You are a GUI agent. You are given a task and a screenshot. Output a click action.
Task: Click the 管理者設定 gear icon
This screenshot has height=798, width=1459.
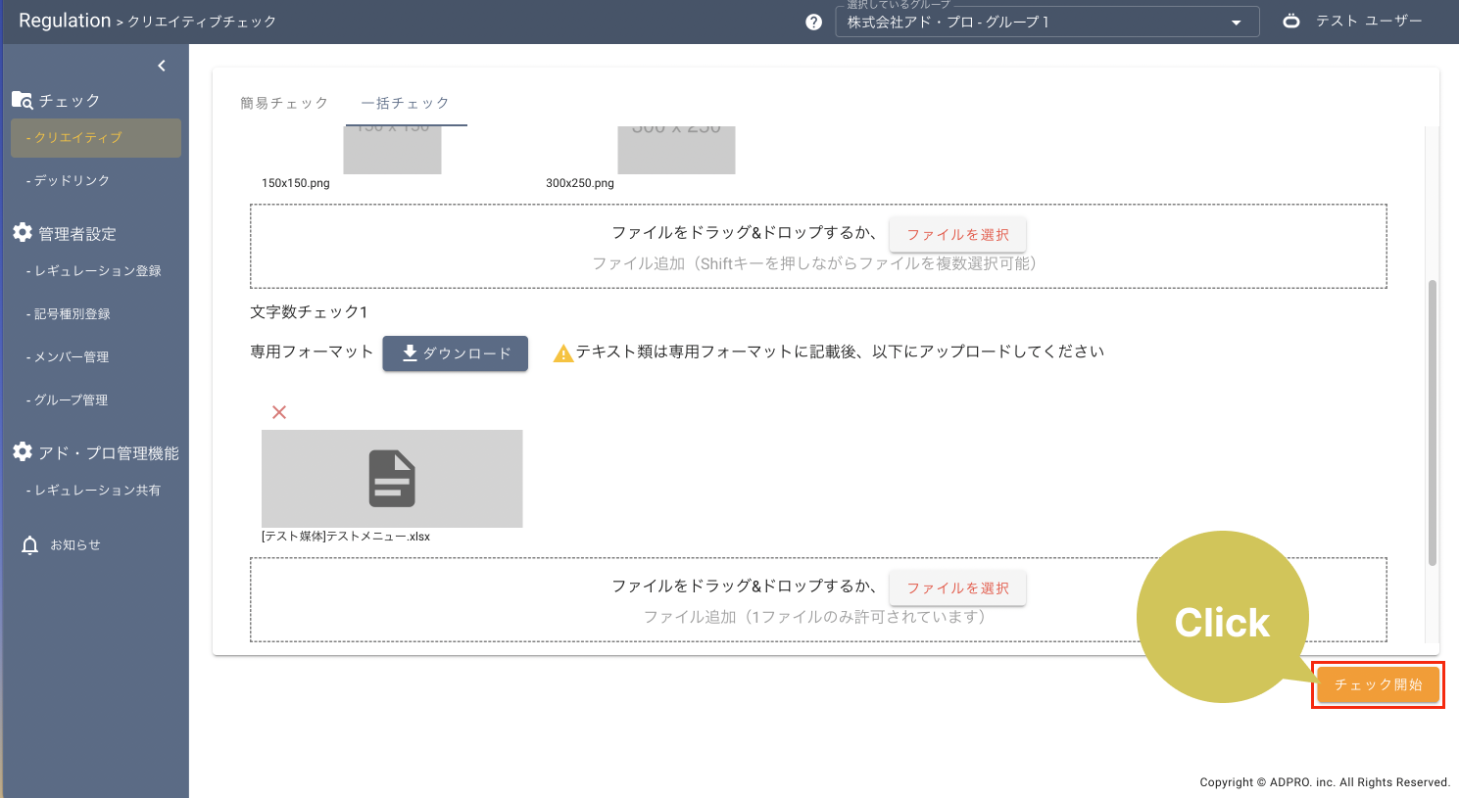pos(23,232)
